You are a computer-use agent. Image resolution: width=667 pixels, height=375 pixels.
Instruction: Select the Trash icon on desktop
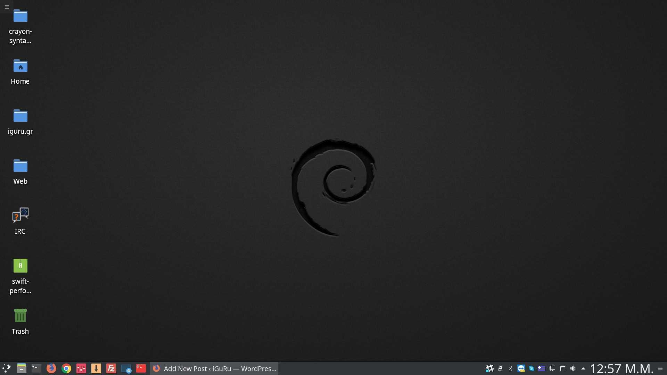(x=20, y=322)
